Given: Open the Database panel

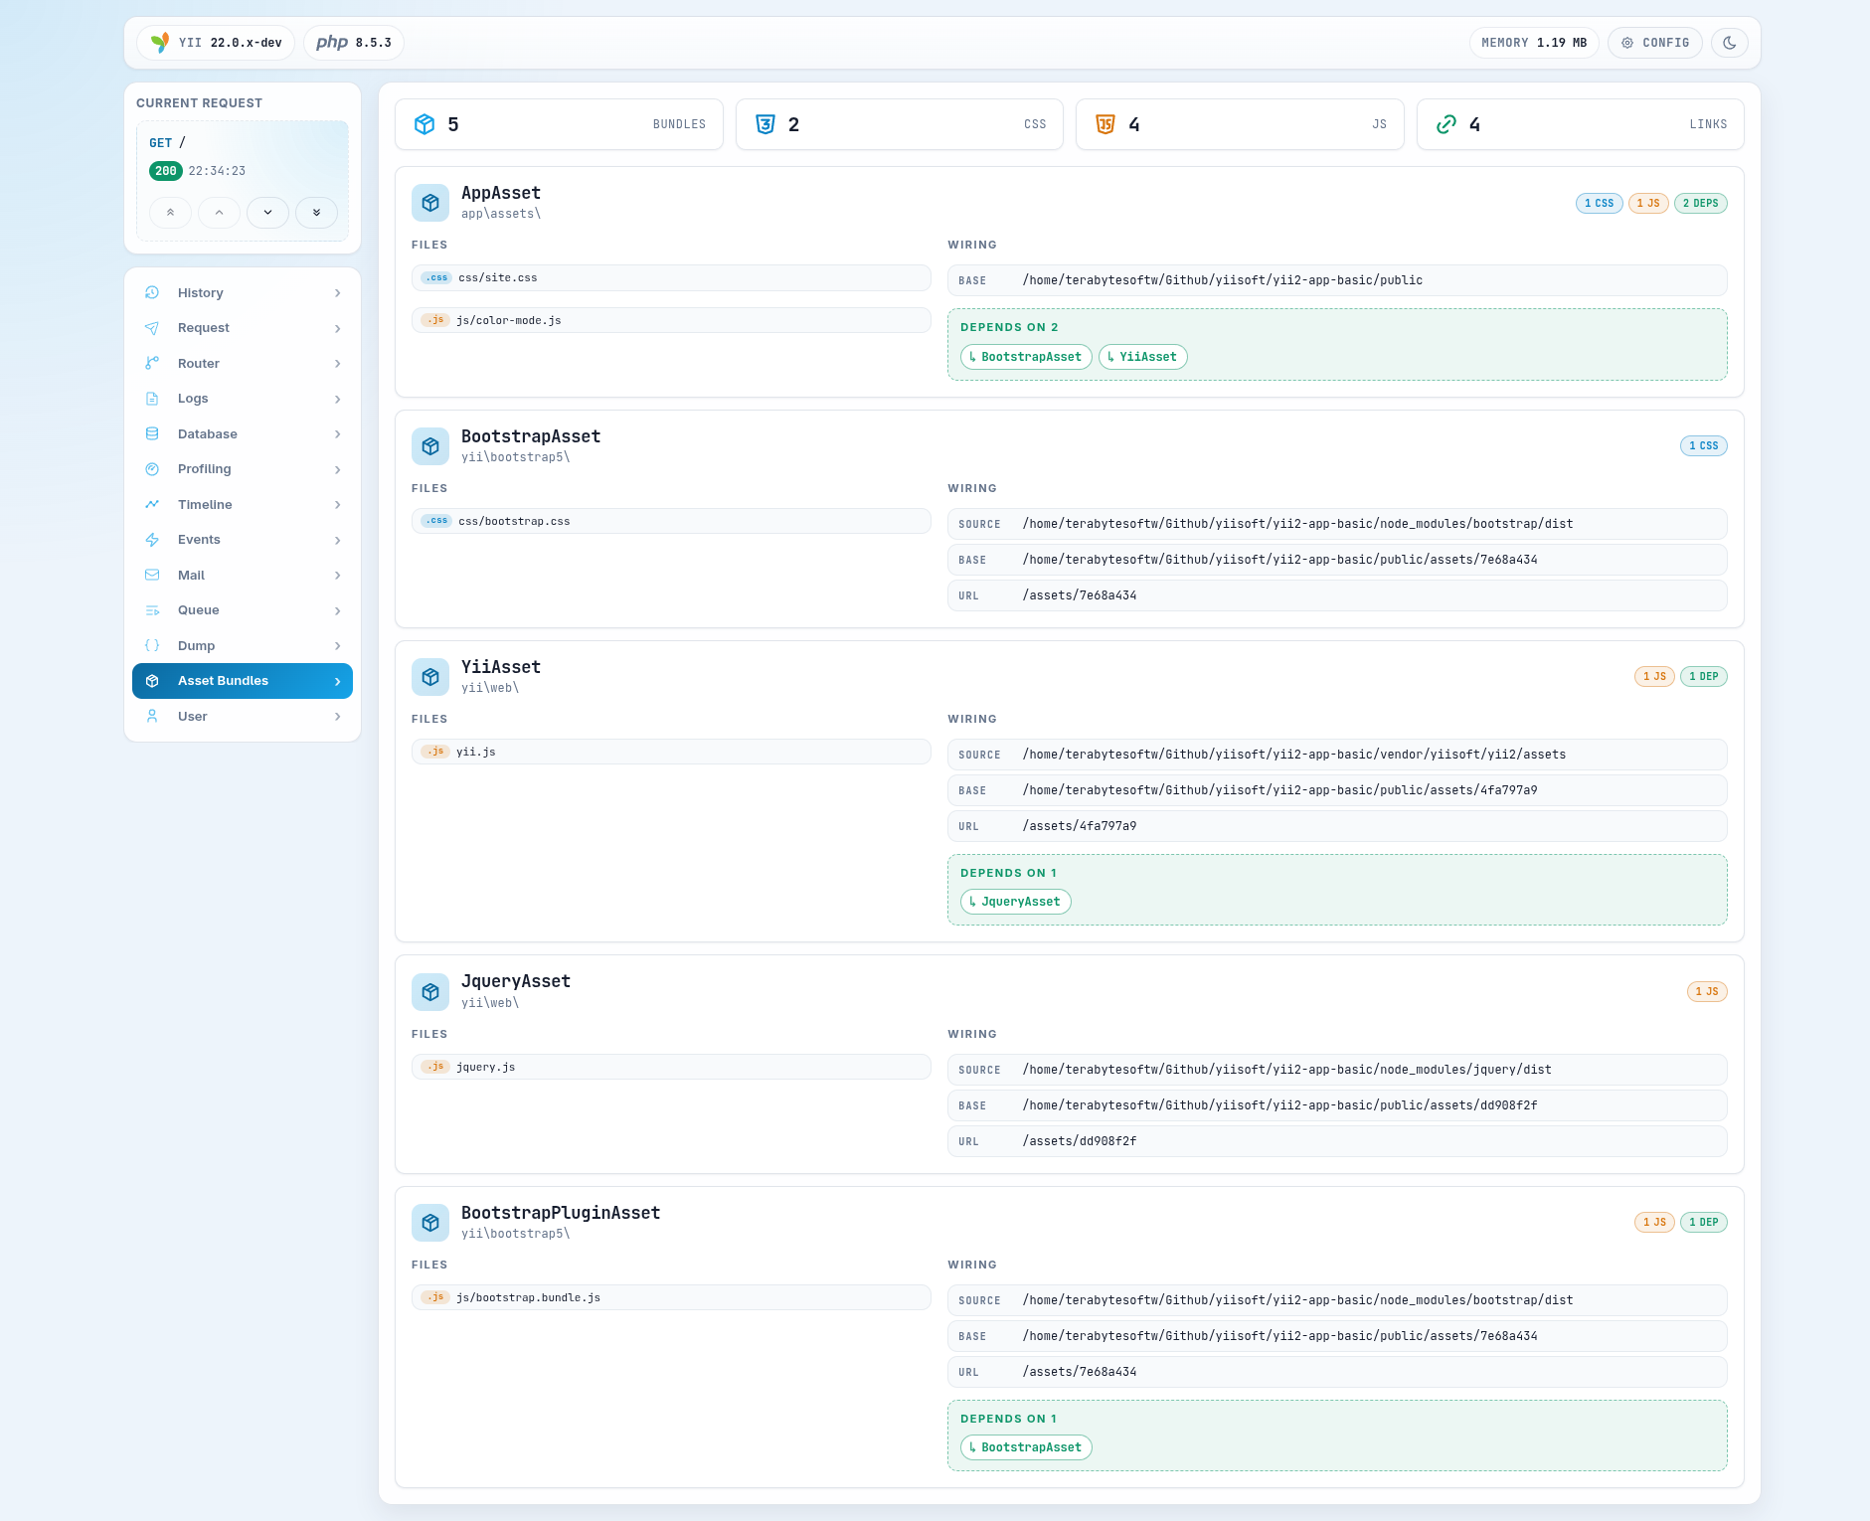Looking at the screenshot, I should coord(243,434).
